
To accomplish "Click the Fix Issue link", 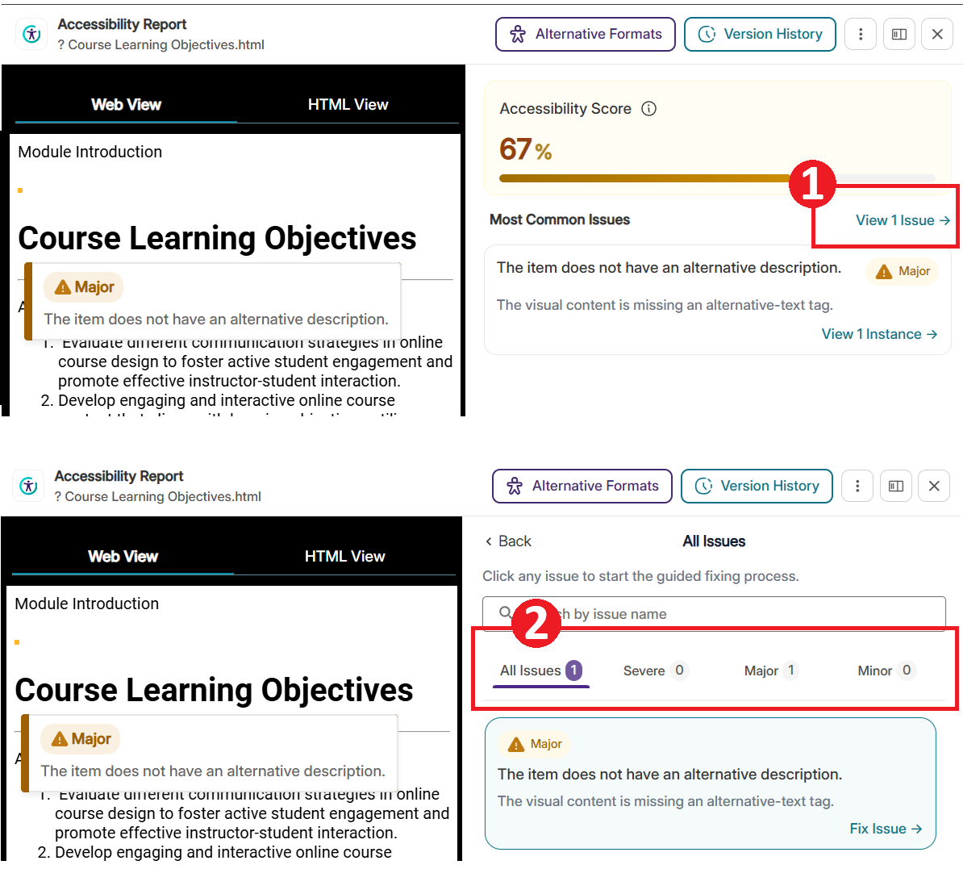I will coord(886,829).
